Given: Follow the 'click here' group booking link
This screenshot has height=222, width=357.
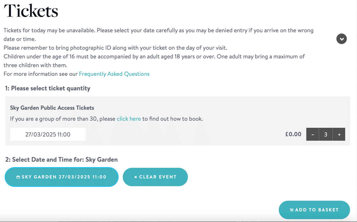Looking at the screenshot, I should click(129, 119).
